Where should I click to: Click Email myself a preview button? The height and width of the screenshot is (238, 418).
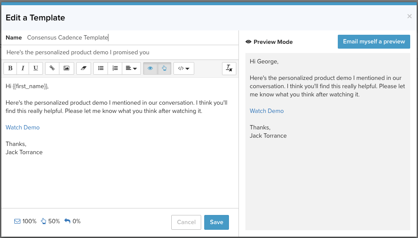(374, 42)
